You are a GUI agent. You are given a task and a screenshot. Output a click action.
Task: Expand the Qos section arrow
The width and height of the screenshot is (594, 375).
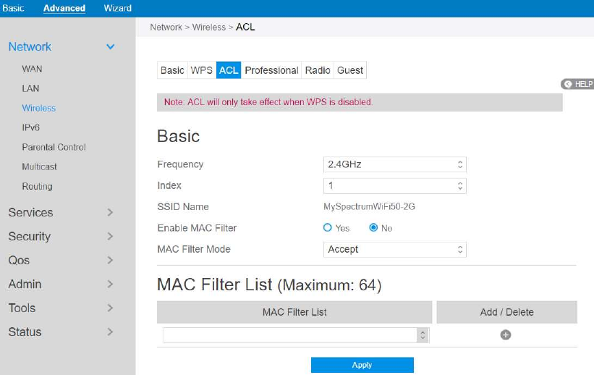(x=110, y=261)
